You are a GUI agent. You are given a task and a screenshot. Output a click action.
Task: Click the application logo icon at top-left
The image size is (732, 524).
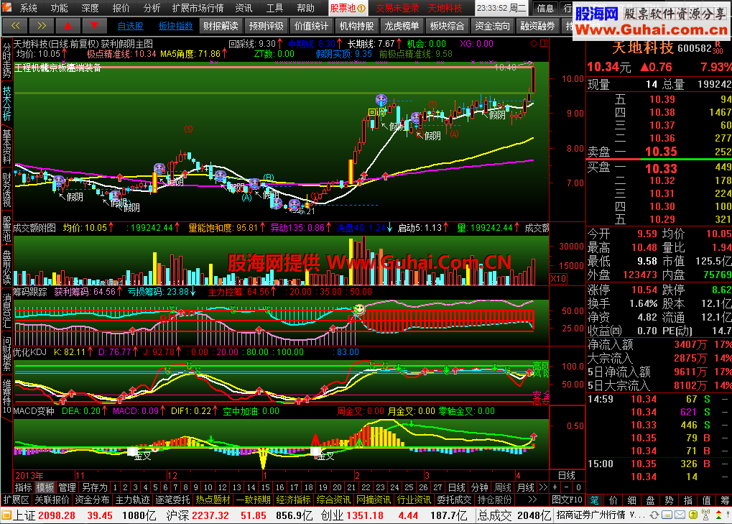tap(7, 7)
